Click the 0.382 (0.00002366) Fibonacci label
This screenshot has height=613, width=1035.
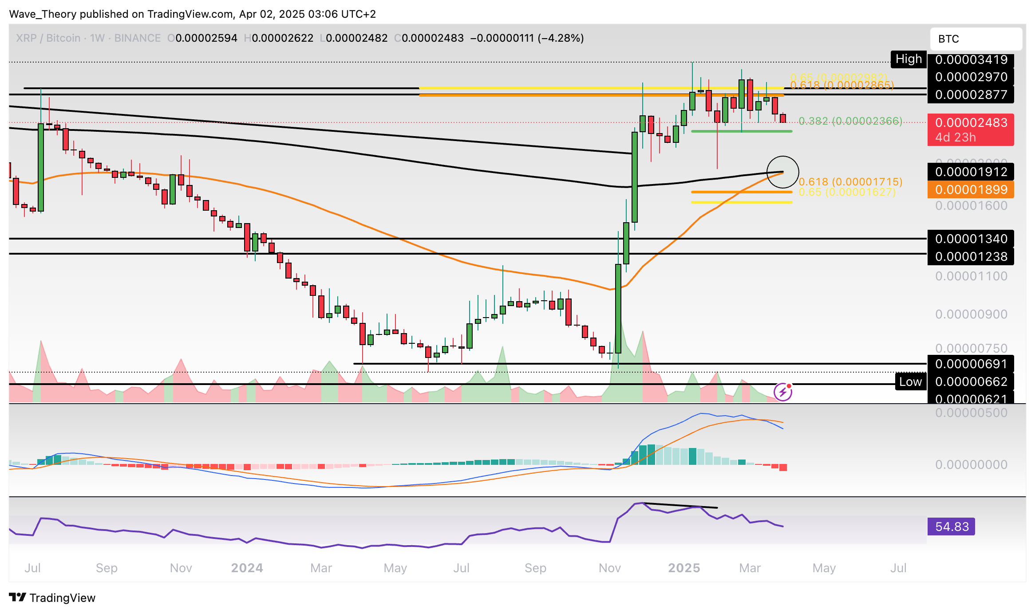click(850, 121)
